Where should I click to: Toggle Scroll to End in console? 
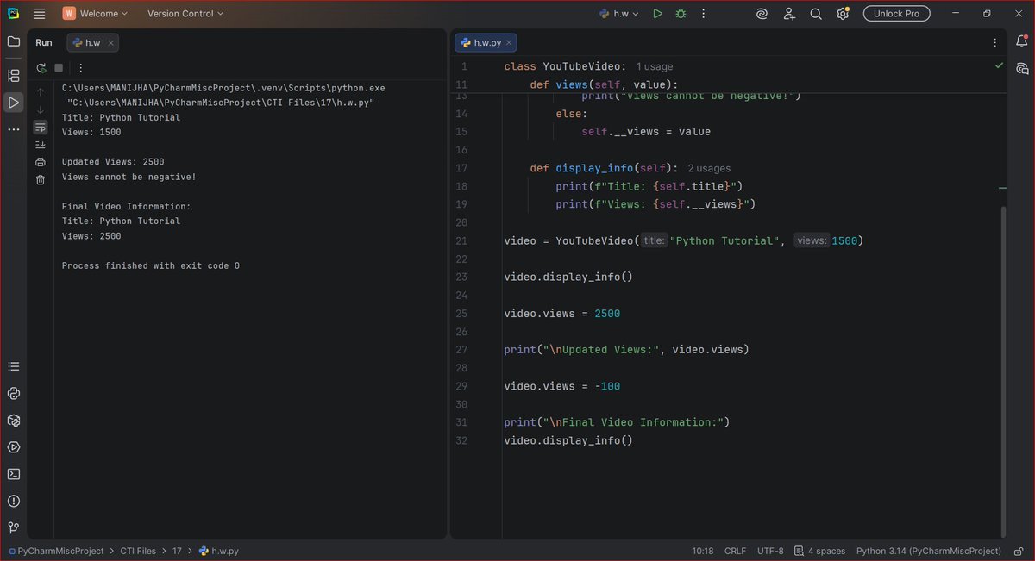click(41, 145)
